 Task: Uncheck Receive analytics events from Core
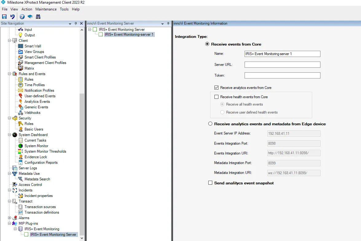[x=216, y=88]
